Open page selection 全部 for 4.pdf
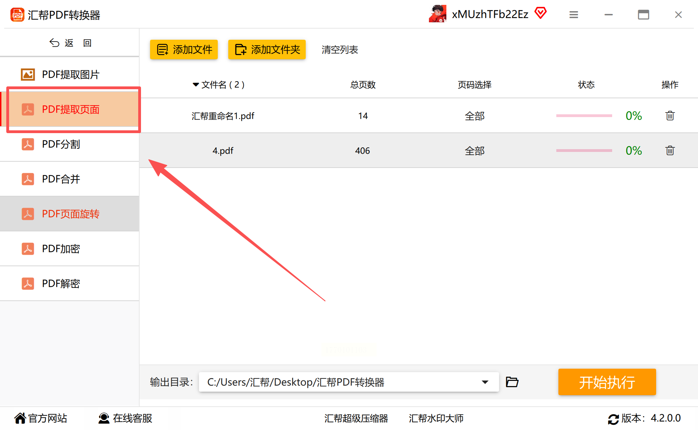Screen dimensions: 698x430 point(474,151)
